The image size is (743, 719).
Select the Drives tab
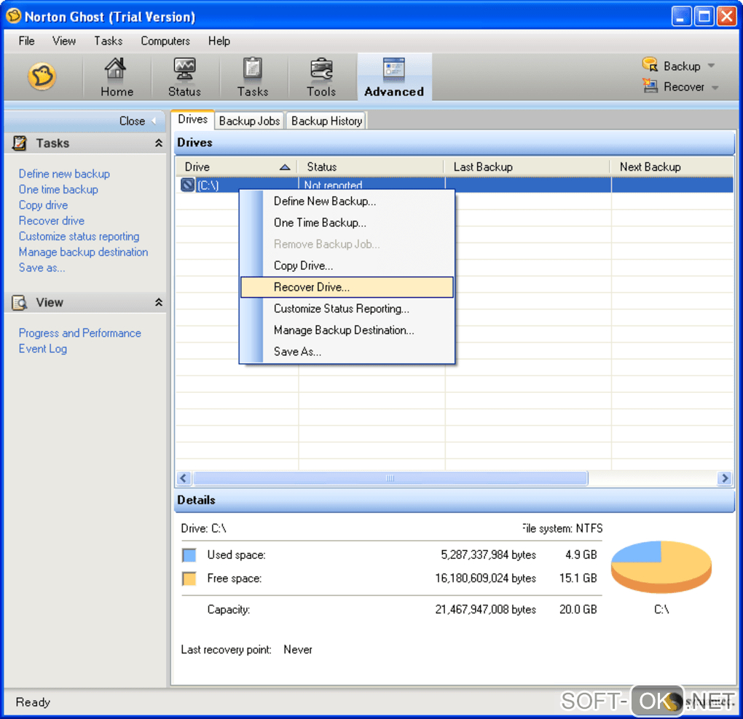click(x=192, y=120)
